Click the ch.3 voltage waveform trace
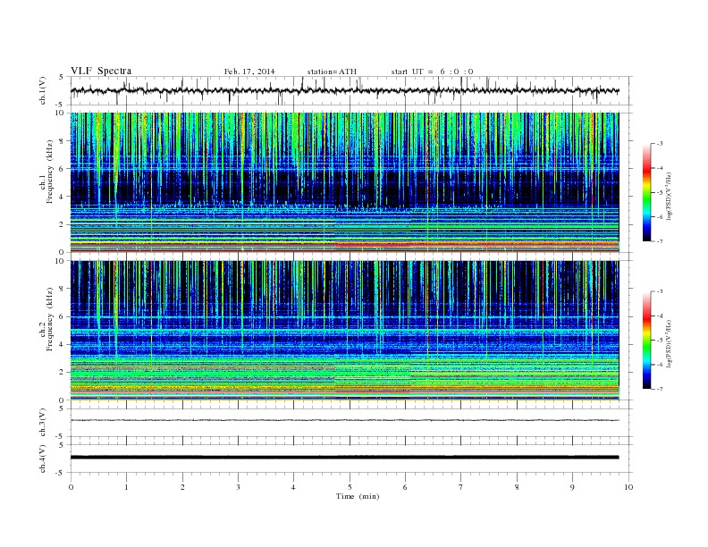The width and height of the screenshot is (708, 547). (x=344, y=420)
